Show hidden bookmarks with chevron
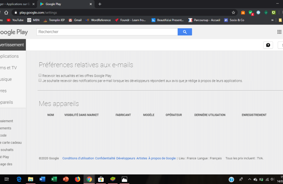The height and width of the screenshot is (184, 283). (272, 20)
